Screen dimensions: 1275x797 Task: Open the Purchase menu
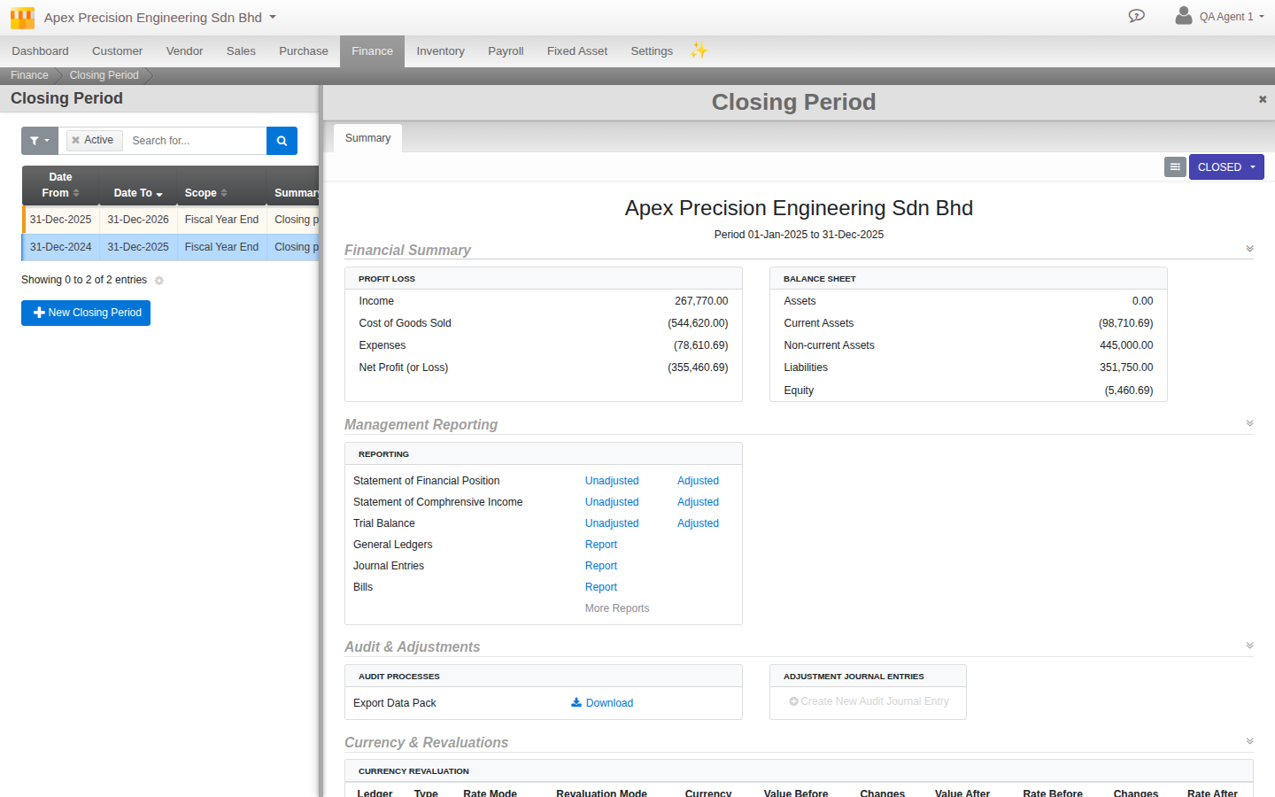click(x=304, y=51)
